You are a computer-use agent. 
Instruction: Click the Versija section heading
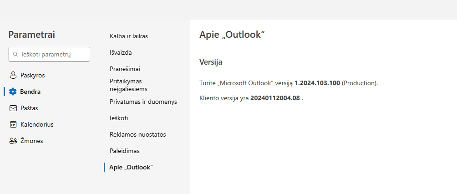[x=211, y=62]
